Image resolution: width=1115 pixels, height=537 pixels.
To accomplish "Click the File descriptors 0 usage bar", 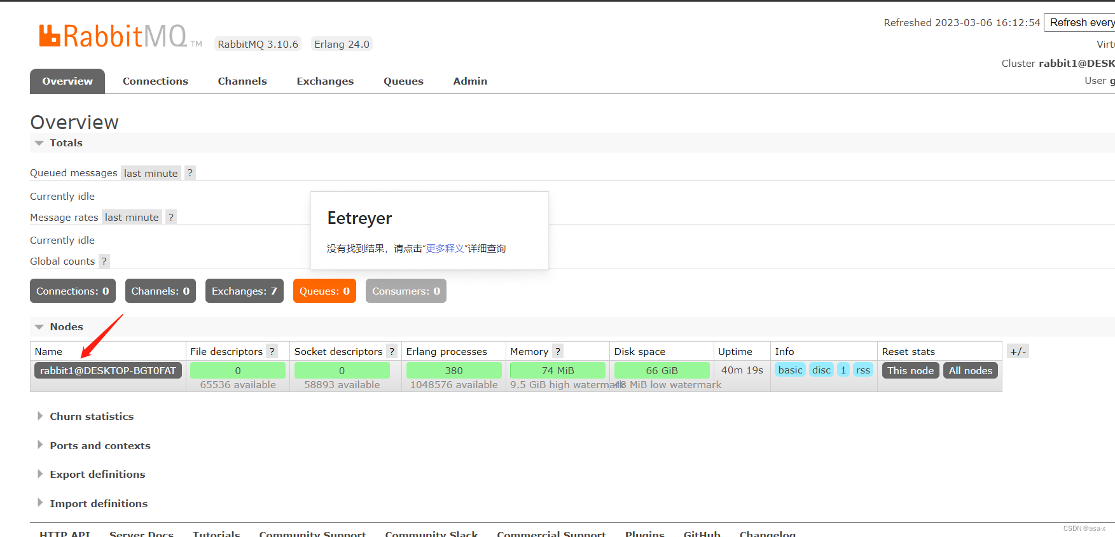I will [x=238, y=370].
